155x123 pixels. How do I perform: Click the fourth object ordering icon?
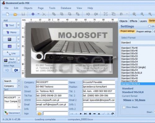point(77,14)
